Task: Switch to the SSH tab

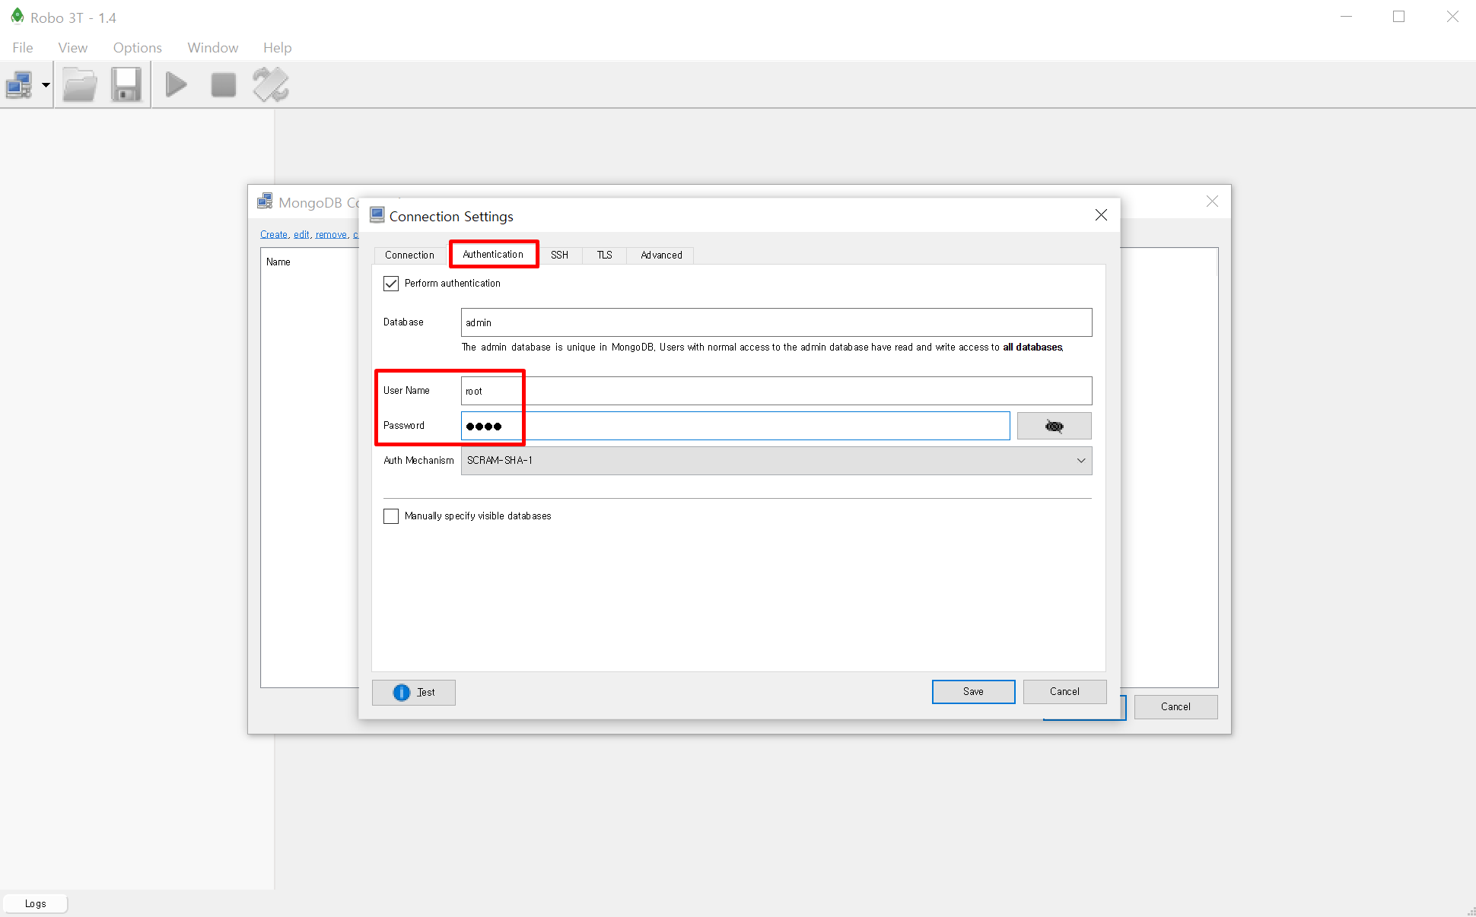Action: (x=559, y=255)
